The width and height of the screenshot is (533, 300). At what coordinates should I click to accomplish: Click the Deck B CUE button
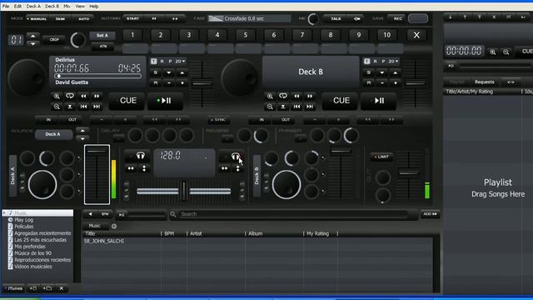[x=340, y=101]
